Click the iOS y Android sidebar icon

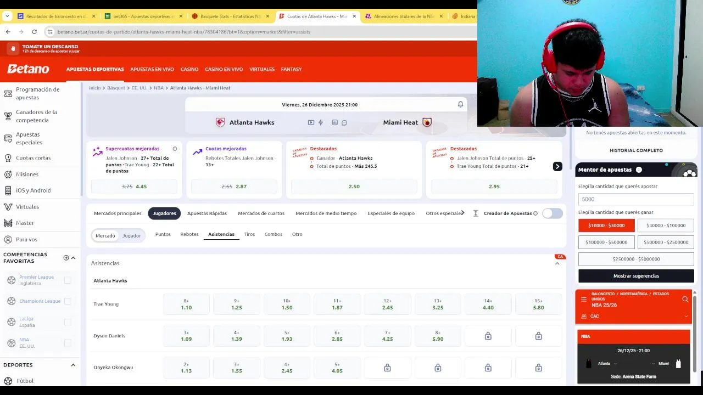[x=8, y=190]
